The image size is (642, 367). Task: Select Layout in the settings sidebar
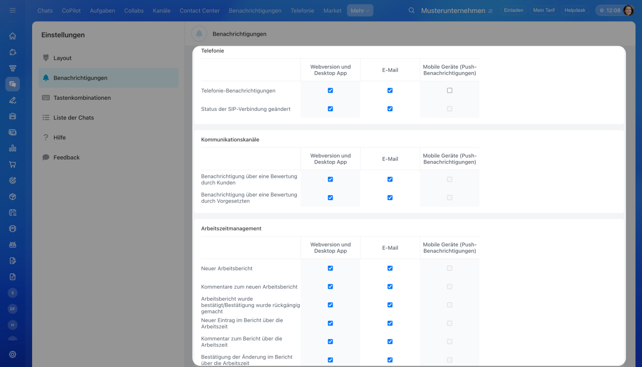tap(63, 58)
